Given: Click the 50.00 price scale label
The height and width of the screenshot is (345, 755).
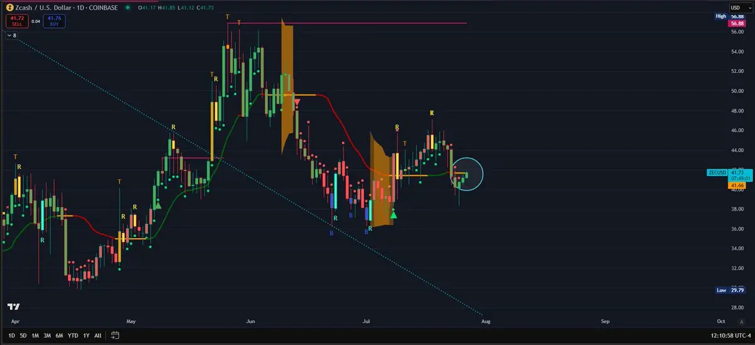Looking at the screenshot, I should tap(737, 90).
